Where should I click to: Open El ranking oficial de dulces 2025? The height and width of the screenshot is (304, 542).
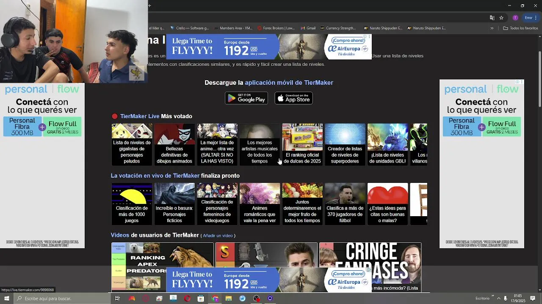(302, 144)
